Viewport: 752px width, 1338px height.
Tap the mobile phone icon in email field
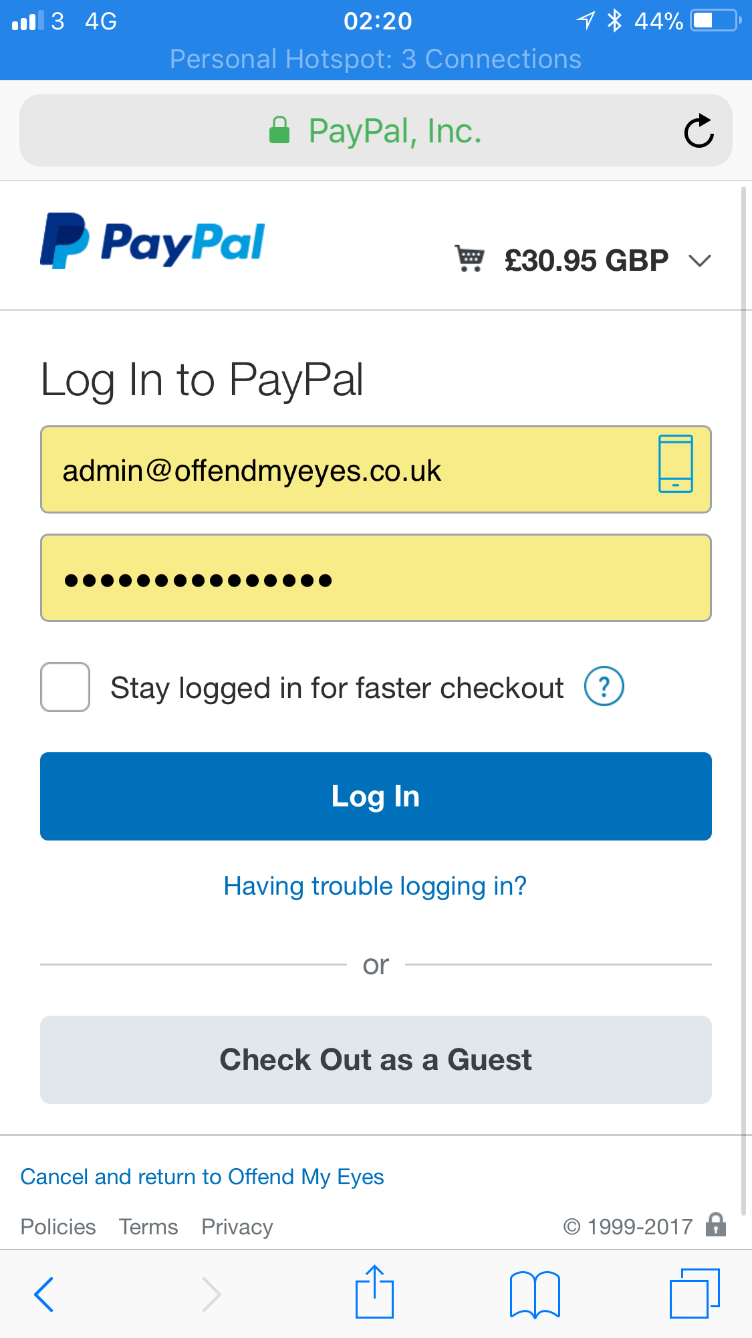tap(675, 463)
